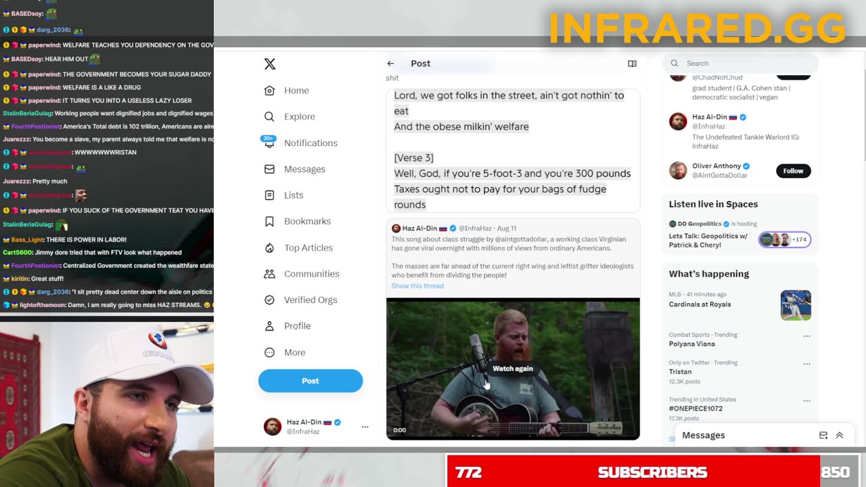866x487 pixels.
Task: Expand Messages drawer chevrons
Action: pos(840,436)
